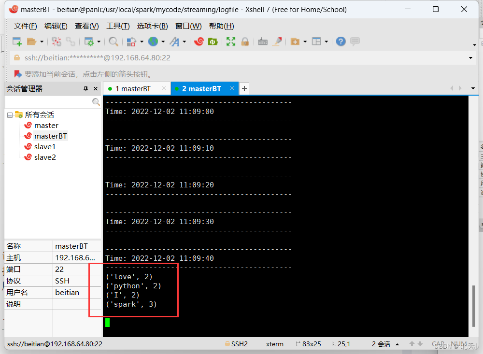483x354 pixels.
Task: Open dropdown next to new folder icon
Action: 305,42
